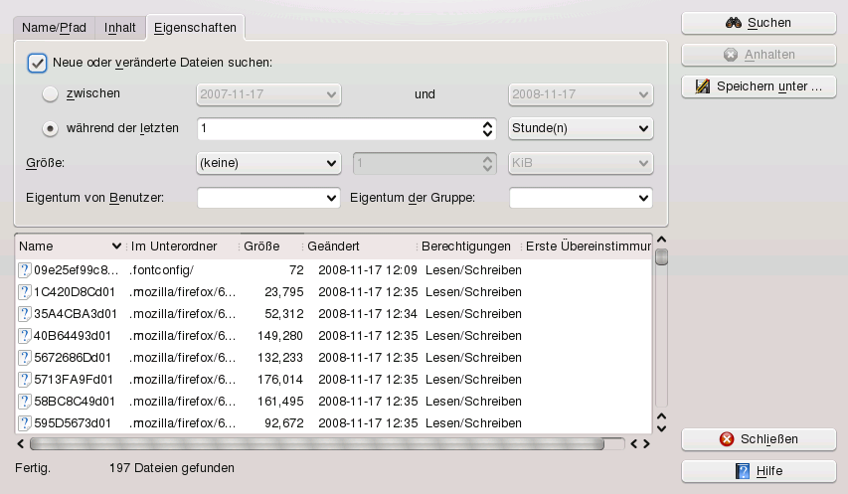This screenshot has height=494, width=848.
Task: Open the 2008-11-17 end date dropdown
Action: tap(581, 94)
